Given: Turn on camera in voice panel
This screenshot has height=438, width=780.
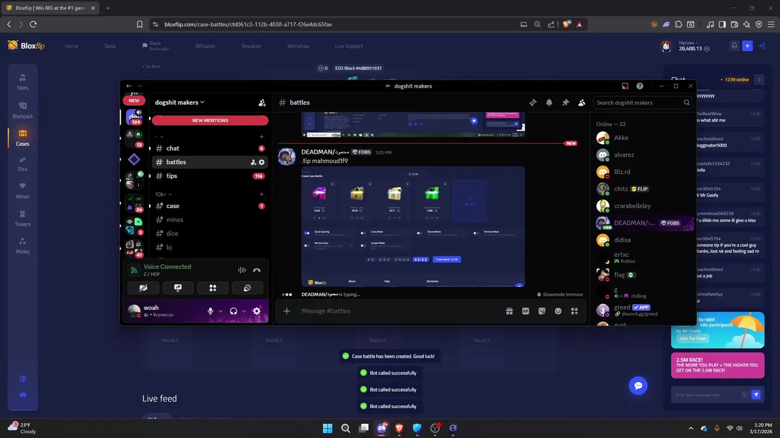Looking at the screenshot, I should (143, 288).
